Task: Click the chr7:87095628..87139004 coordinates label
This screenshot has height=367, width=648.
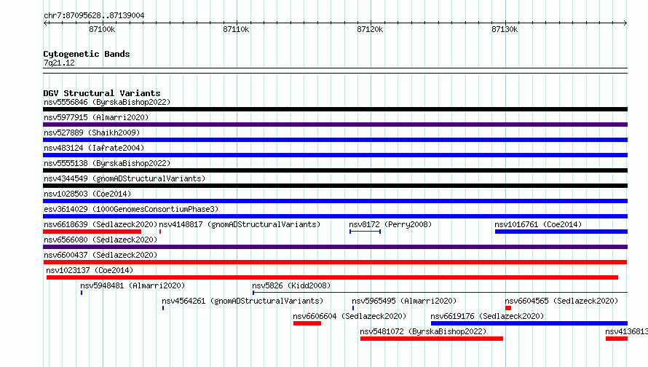Action: 94,15
